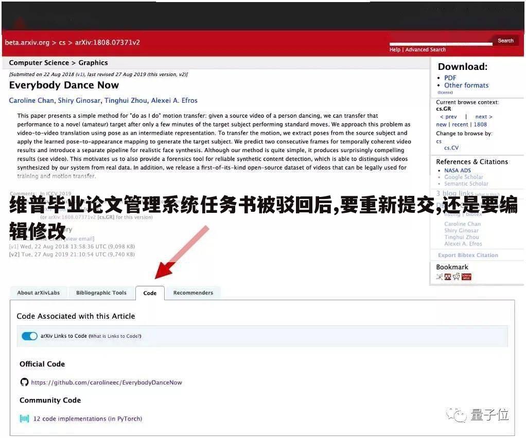Open the v1 link in the submission date line

point(80,75)
